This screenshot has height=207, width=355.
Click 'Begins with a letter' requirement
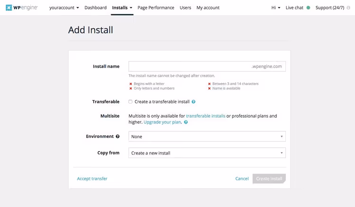(149, 84)
